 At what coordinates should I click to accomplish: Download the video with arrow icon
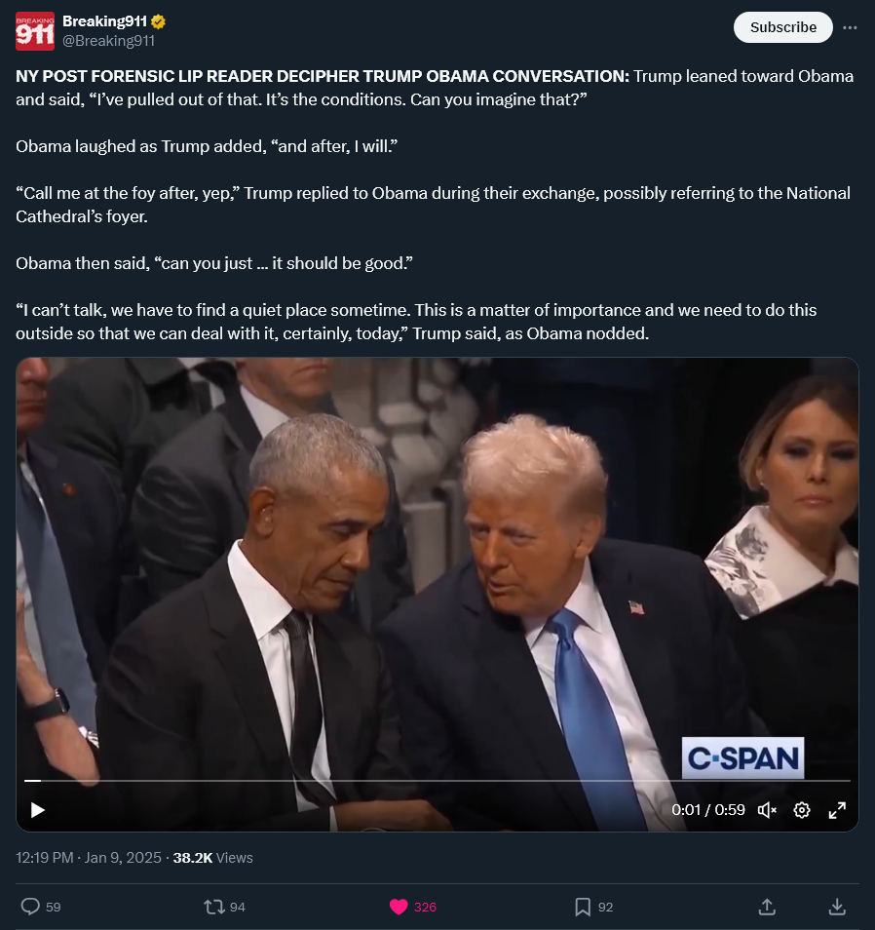point(837,907)
